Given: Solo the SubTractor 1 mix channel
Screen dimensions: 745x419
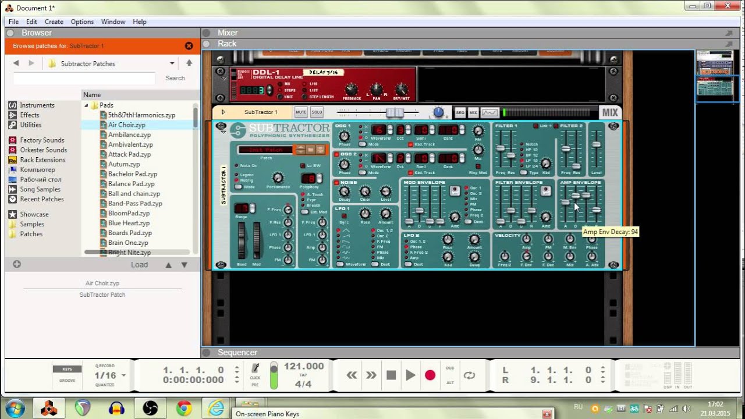Looking at the screenshot, I should 317,112.
